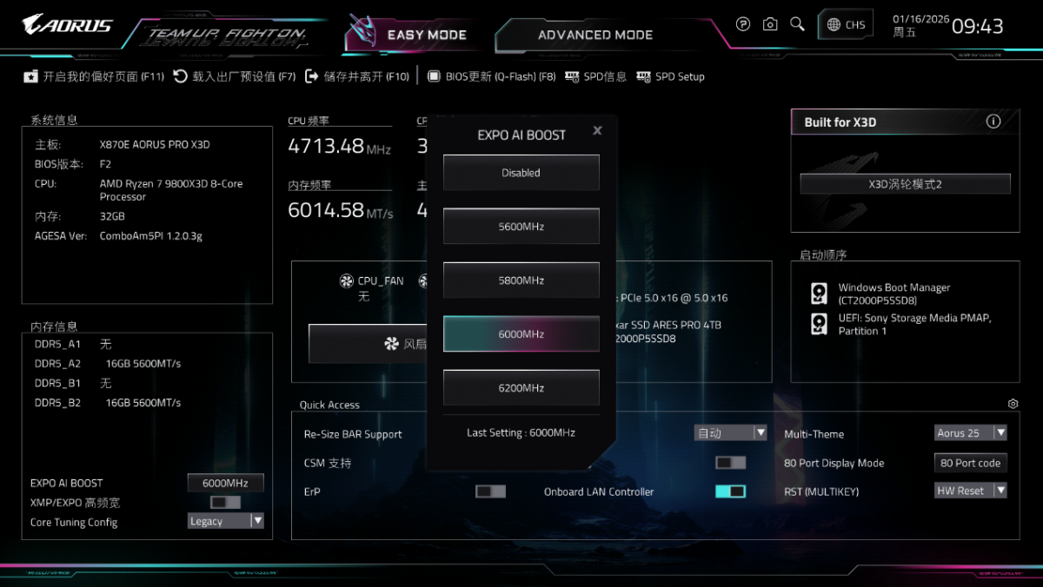Click the CHS language selector
The image size is (1043, 587).
point(847,24)
